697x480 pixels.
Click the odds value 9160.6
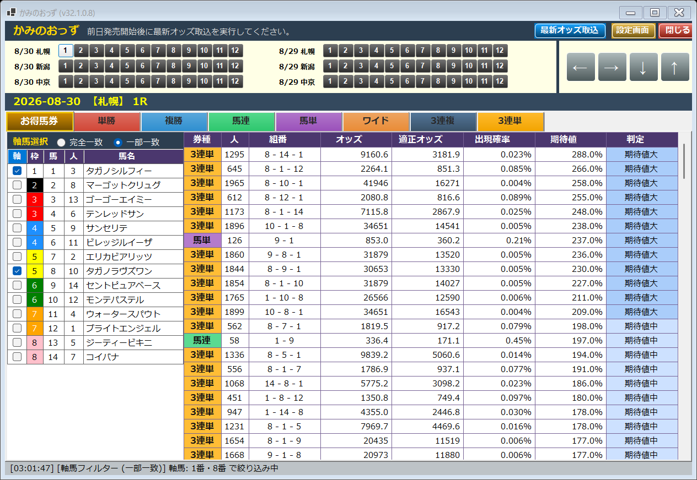[x=356, y=155]
